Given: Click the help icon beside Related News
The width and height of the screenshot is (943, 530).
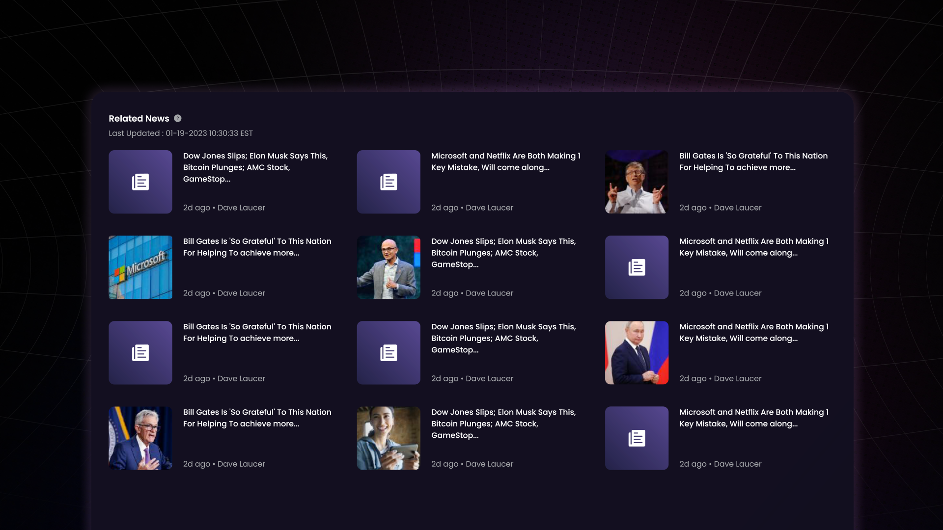Looking at the screenshot, I should tap(178, 118).
